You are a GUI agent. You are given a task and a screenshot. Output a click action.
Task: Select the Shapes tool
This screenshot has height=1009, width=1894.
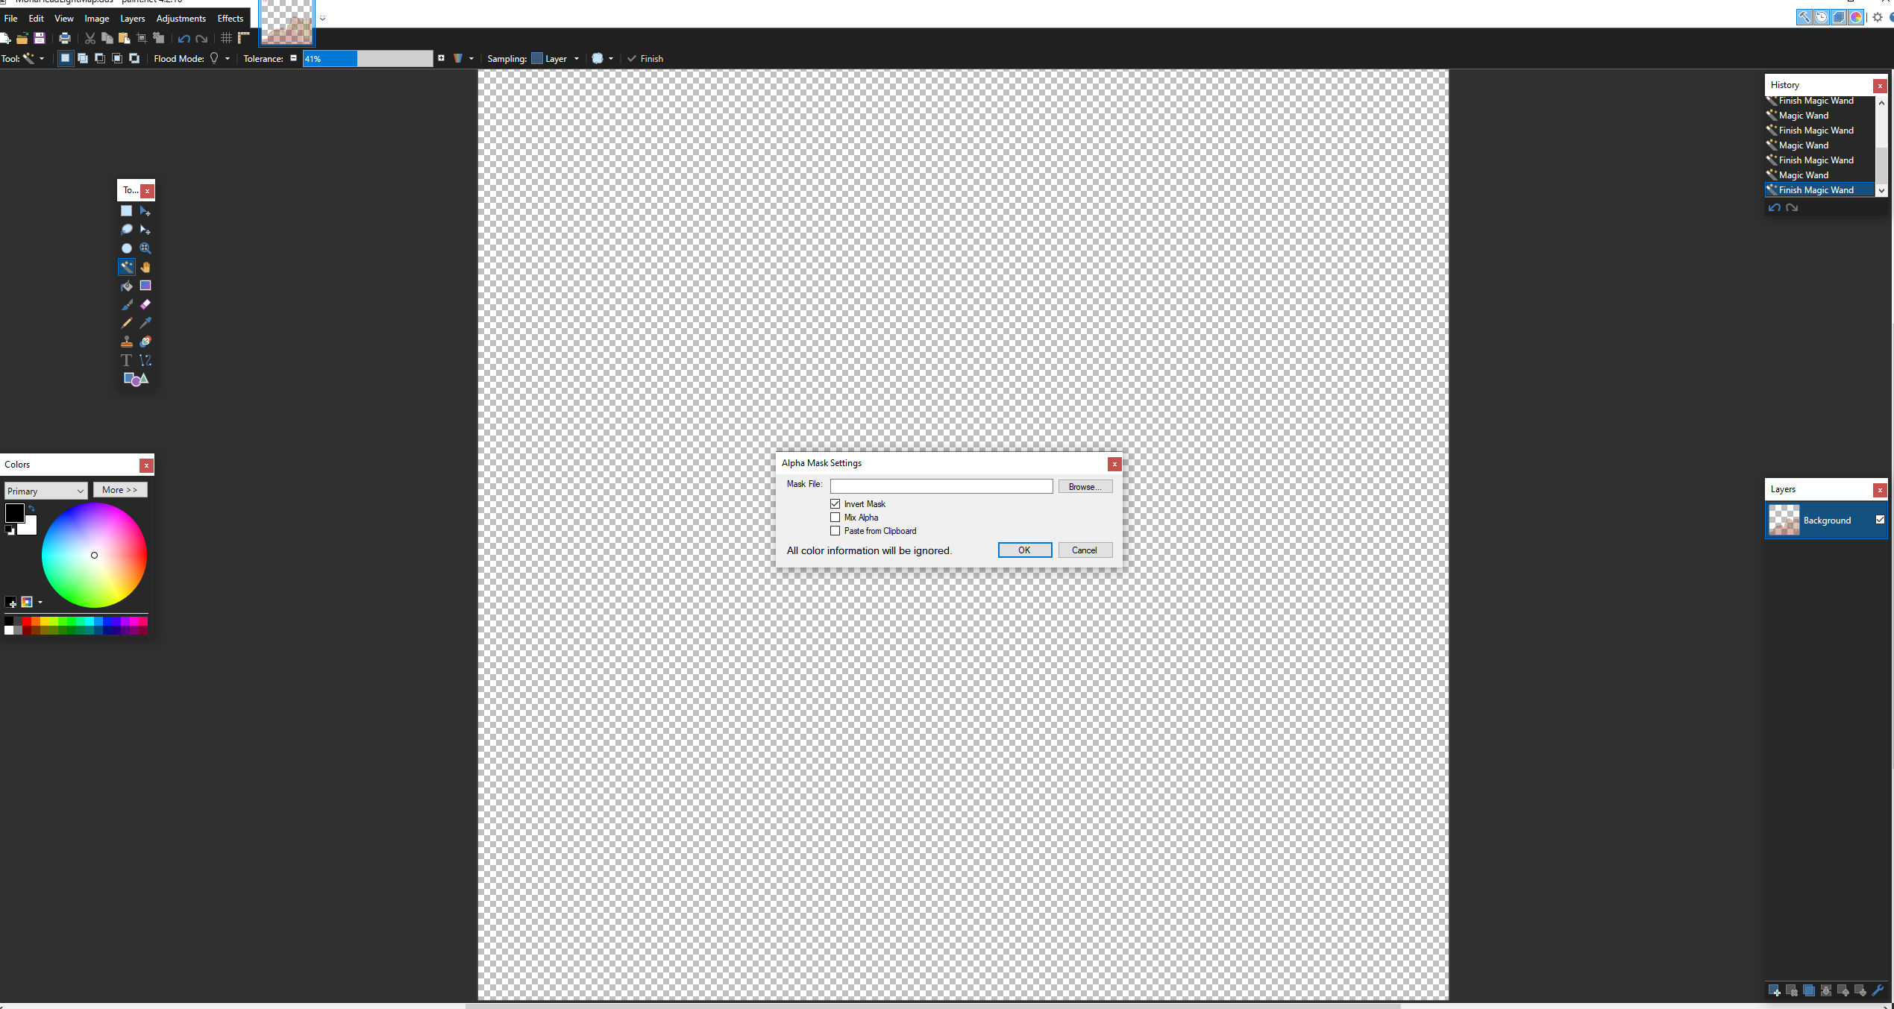coord(136,379)
